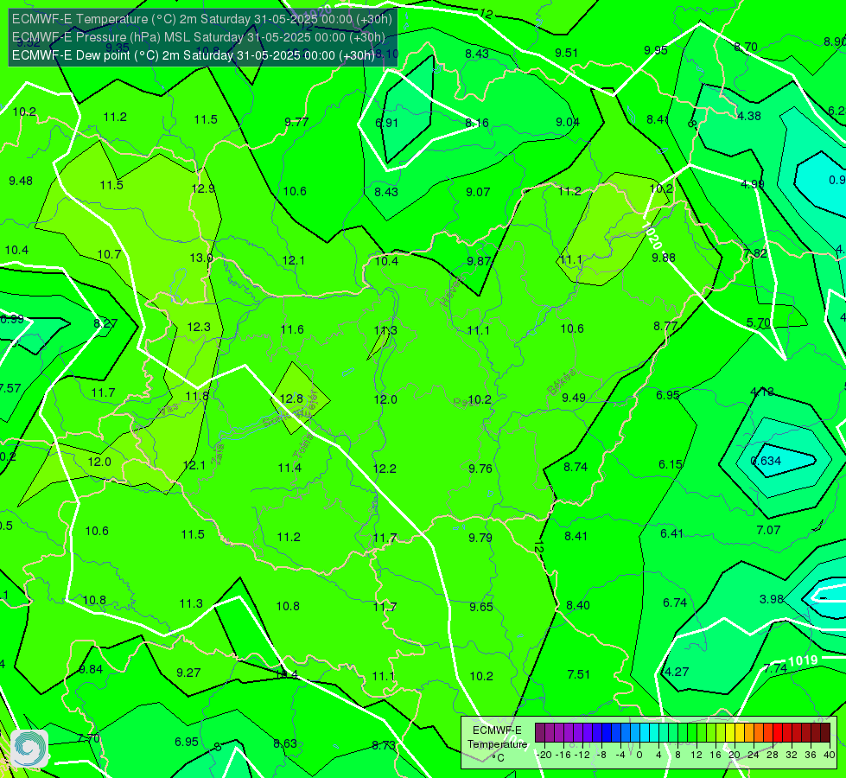Click the 8.27 temperature value
Image resolution: width=846 pixels, height=778 pixels.
tap(105, 323)
